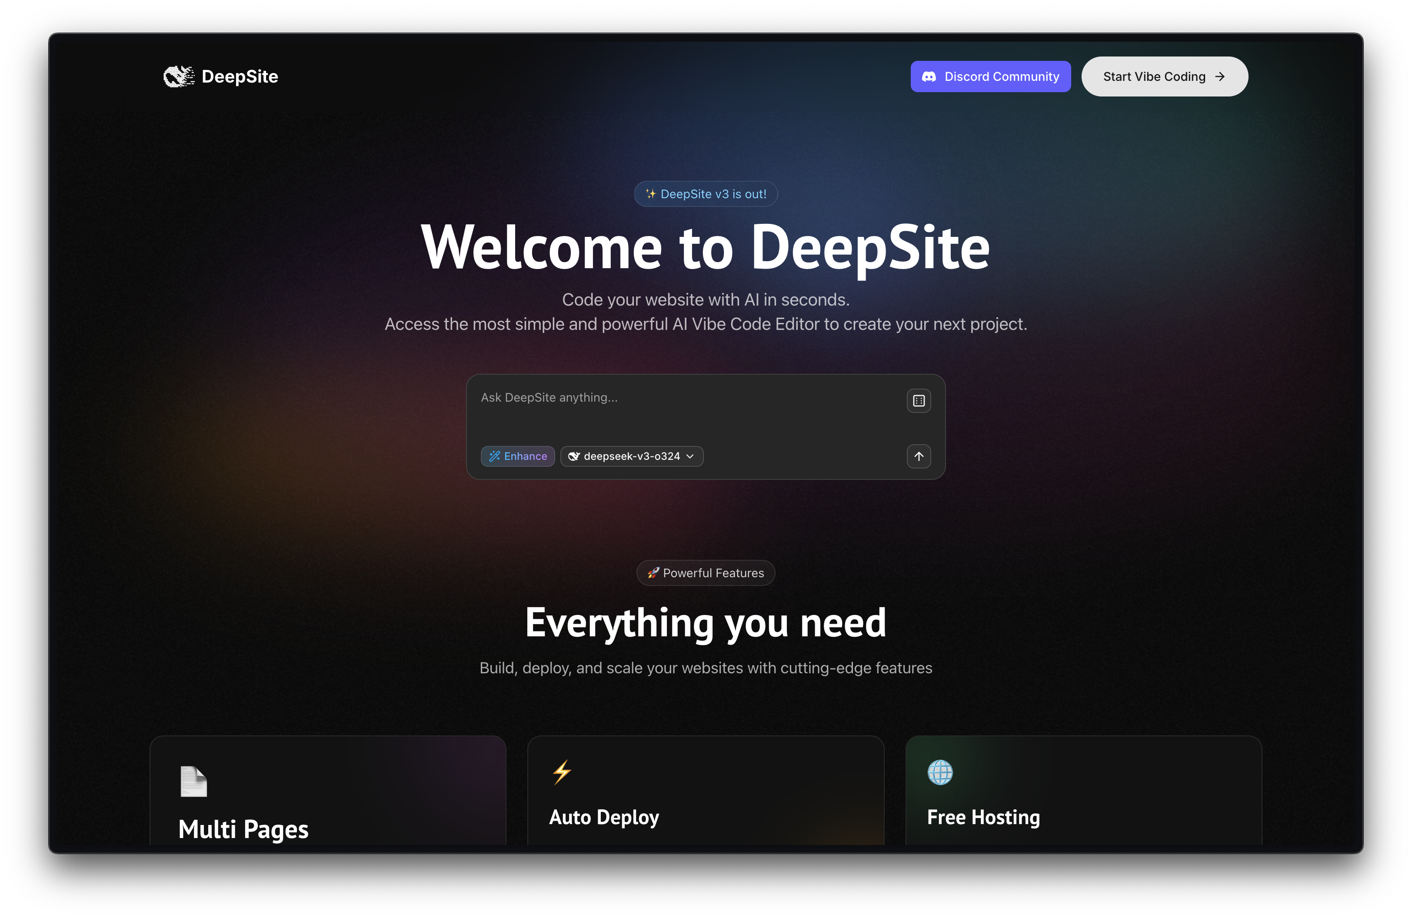This screenshot has height=918, width=1412.
Task: Toggle the Enhance prompt option
Action: pos(518,456)
